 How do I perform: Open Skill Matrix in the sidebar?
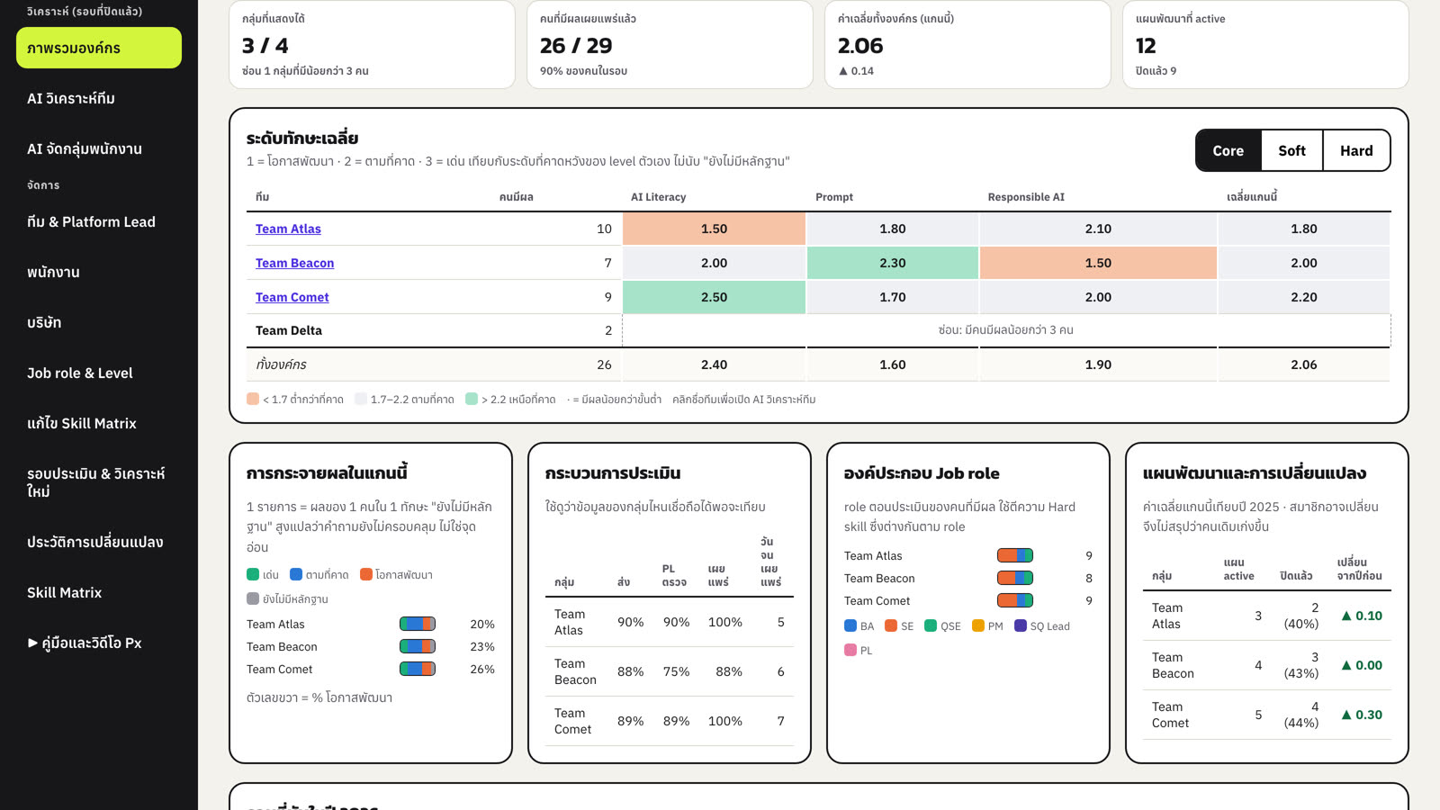(99, 592)
